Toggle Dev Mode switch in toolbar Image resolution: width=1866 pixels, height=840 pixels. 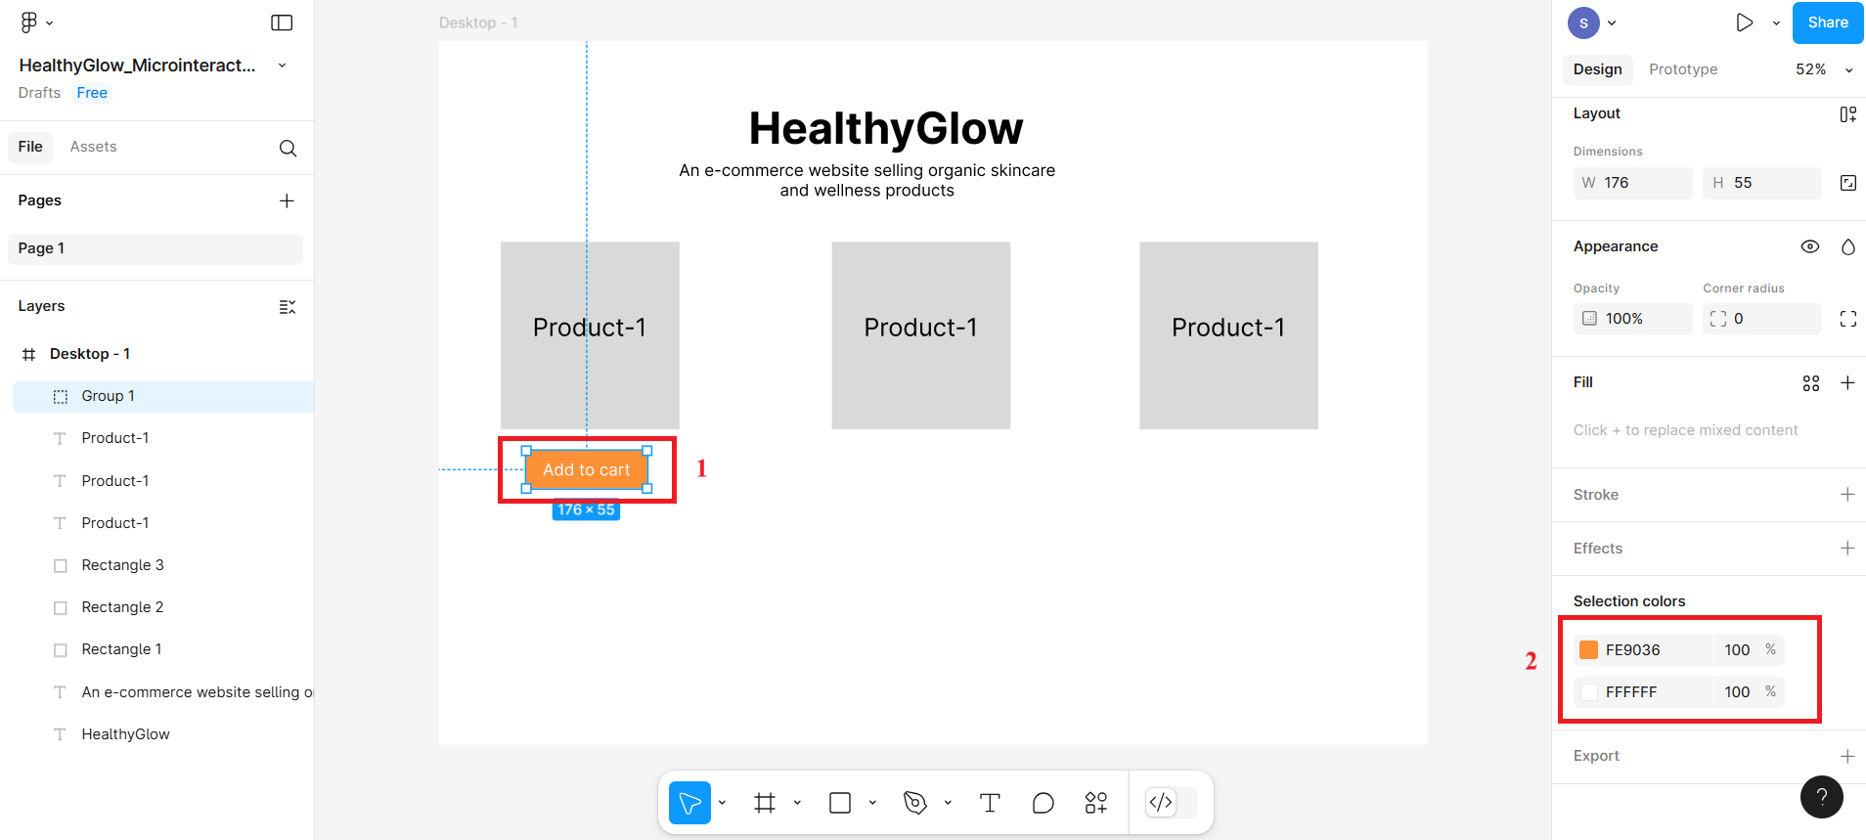point(1172,803)
